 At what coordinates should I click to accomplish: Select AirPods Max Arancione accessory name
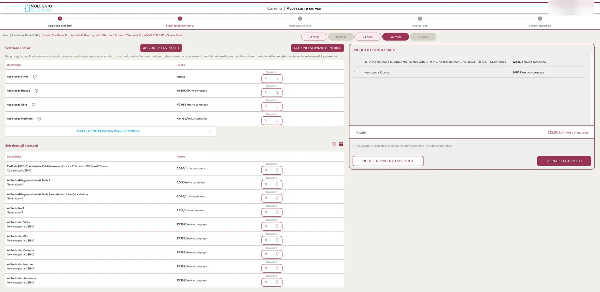(22, 278)
